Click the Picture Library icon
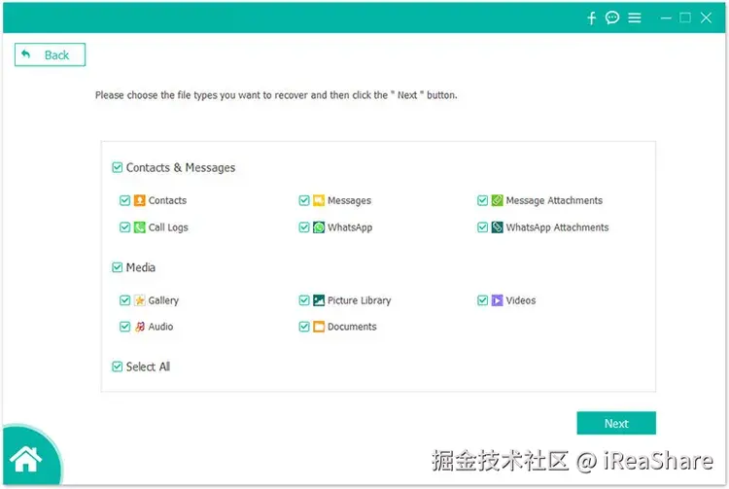729x489 pixels. point(319,300)
